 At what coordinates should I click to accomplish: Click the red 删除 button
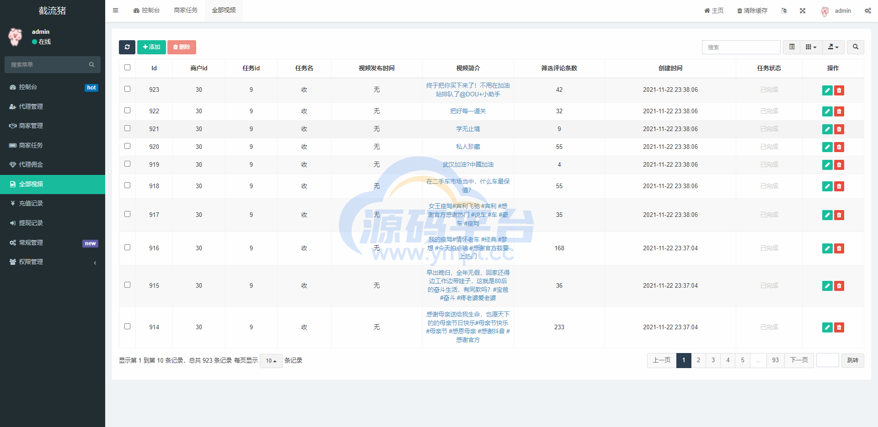[x=182, y=47]
